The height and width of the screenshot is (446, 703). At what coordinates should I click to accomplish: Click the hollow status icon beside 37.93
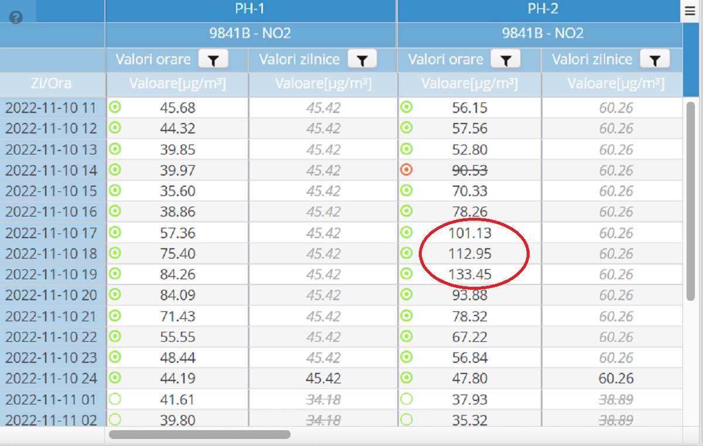[406, 399]
